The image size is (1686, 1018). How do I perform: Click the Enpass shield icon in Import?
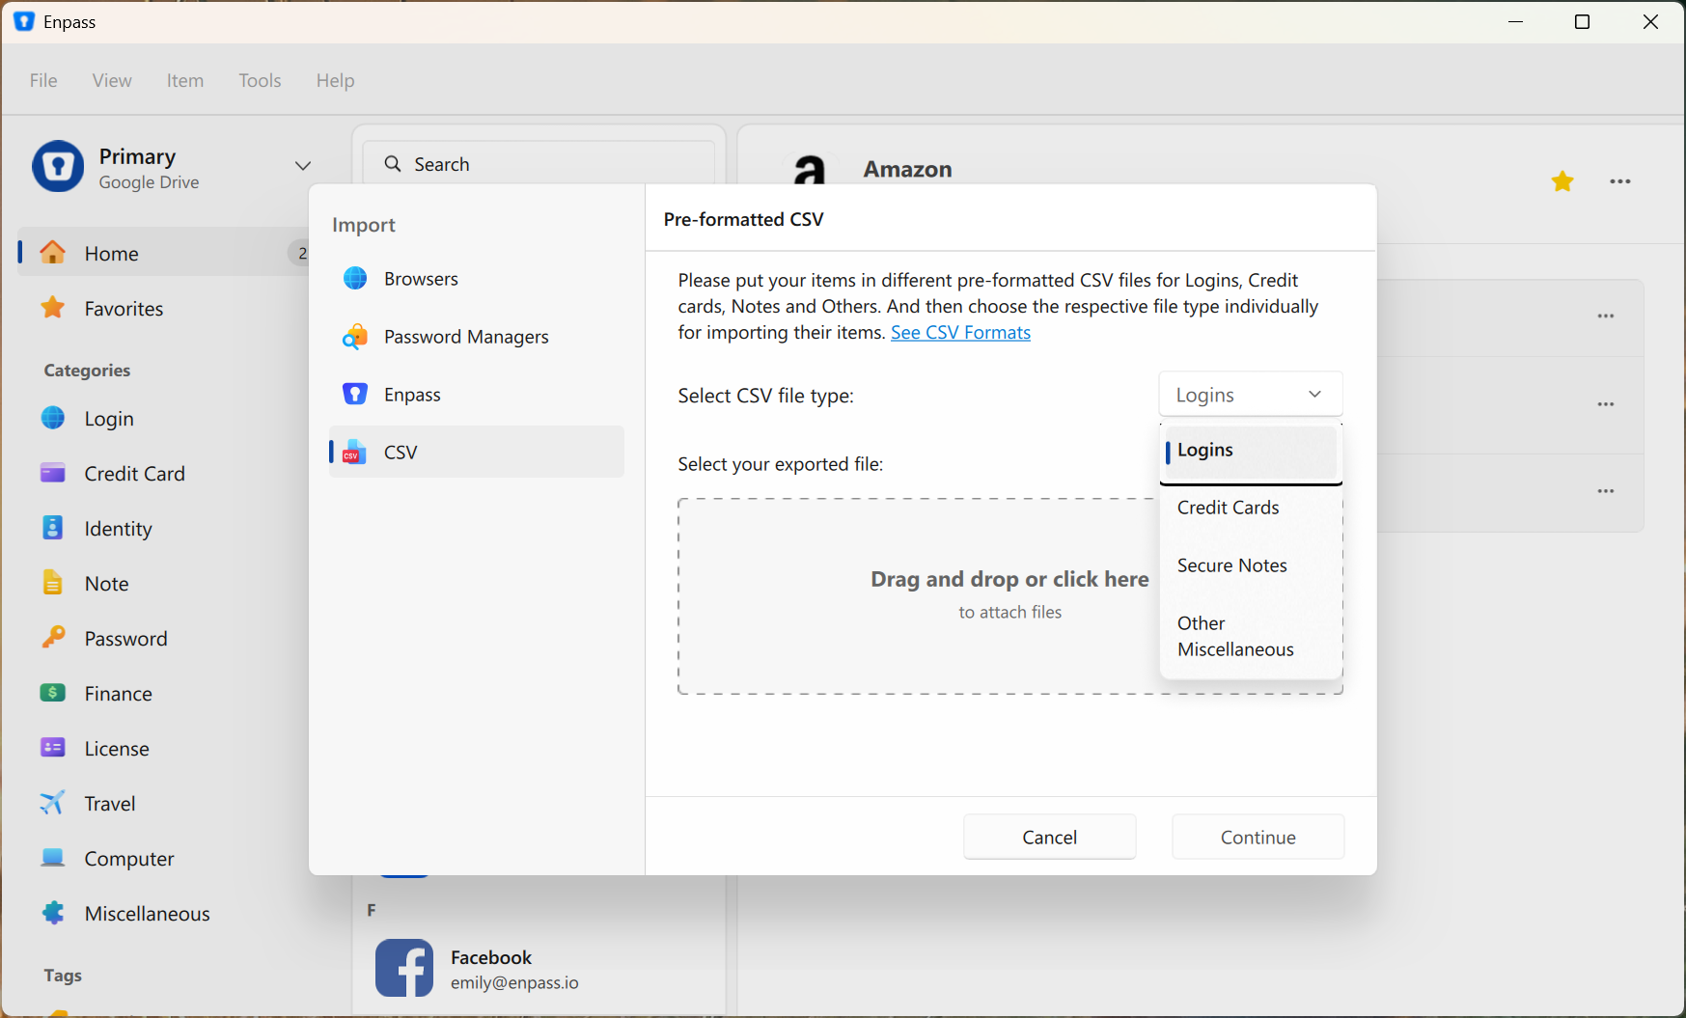[x=355, y=394]
